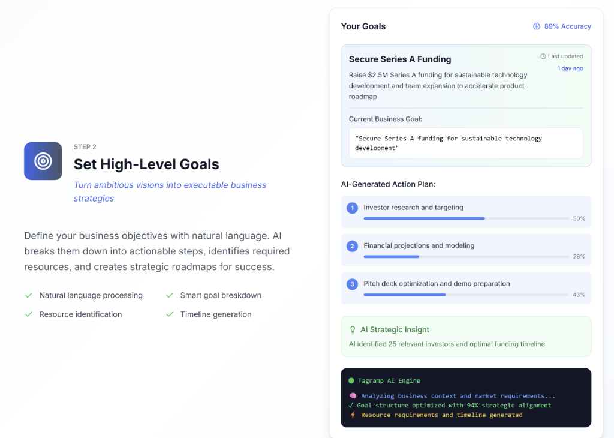The height and width of the screenshot is (438, 614).
Task: Click the 28% progress value
Action: (x=579, y=257)
